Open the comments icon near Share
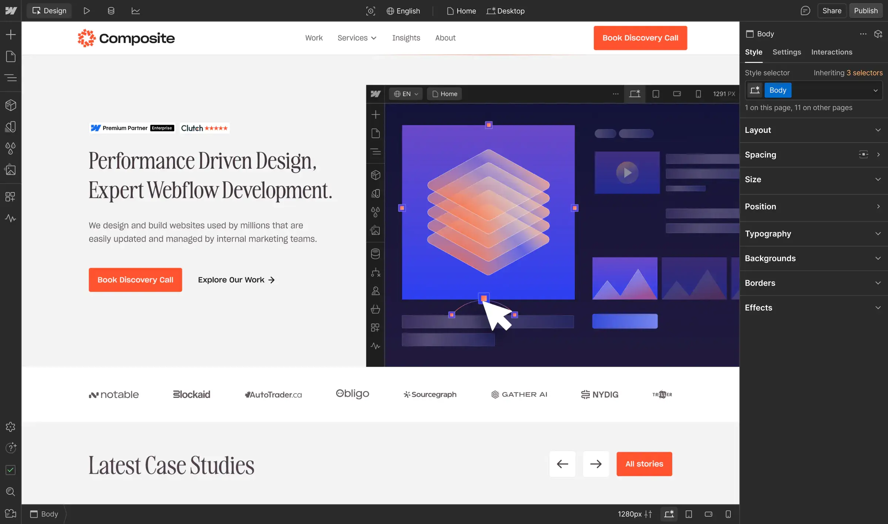The width and height of the screenshot is (888, 524). [805, 11]
